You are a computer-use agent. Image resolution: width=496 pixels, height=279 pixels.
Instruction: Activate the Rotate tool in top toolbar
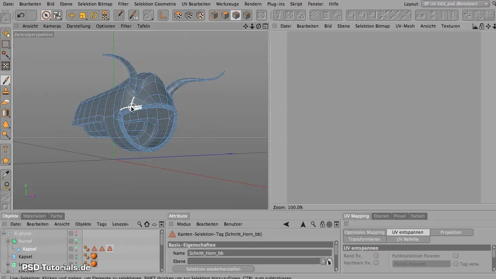(94, 15)
